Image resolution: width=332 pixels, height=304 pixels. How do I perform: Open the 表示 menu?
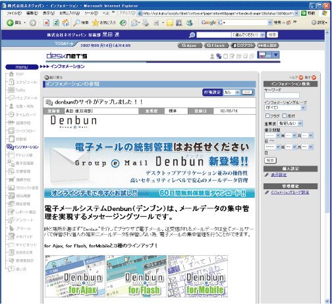(49, 13)
